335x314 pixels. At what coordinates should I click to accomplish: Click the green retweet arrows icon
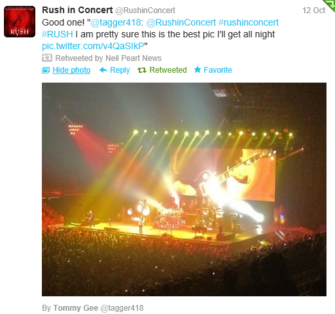[x=142, y=70]
